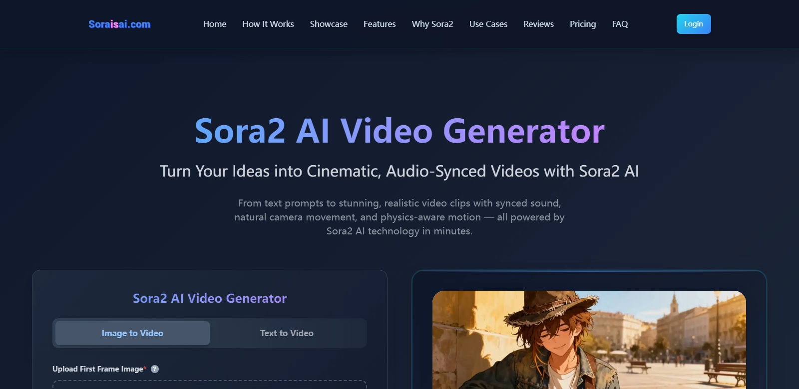The image size is (799, 389).
Task: Click the Soraisai.com logo
Action: [119, 24]
